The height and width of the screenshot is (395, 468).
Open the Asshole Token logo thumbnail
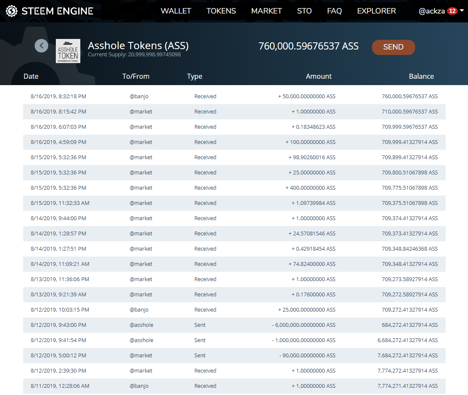tap(68, 51)
